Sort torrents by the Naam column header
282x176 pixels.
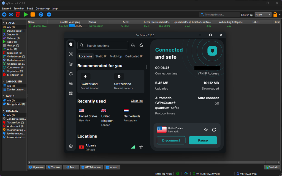point(37,22)
